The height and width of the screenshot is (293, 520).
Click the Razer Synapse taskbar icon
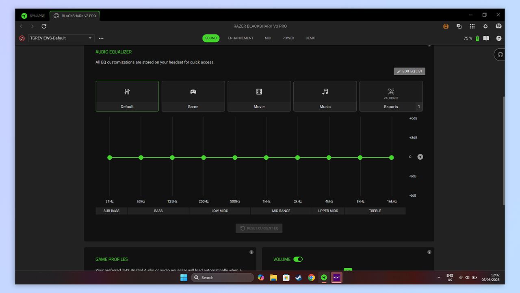point(324,278)
